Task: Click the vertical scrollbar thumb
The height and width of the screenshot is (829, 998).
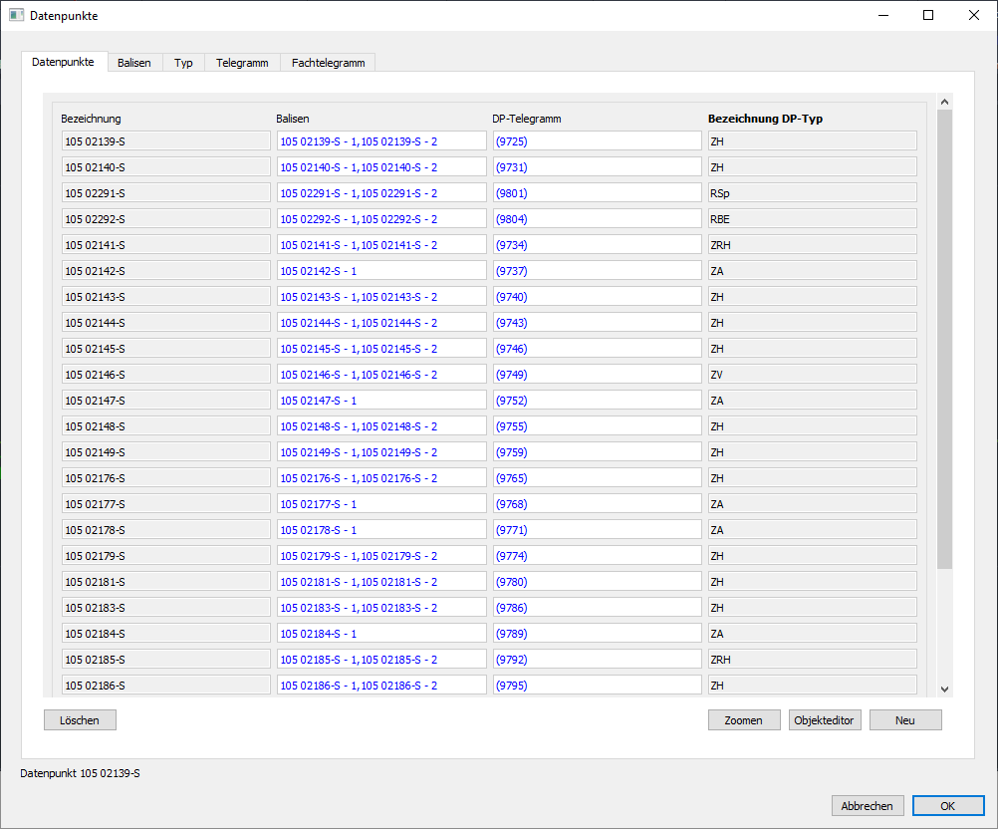Action: 944,339
